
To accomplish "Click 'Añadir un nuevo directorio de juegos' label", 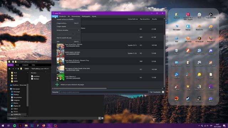I will point(72,85).
